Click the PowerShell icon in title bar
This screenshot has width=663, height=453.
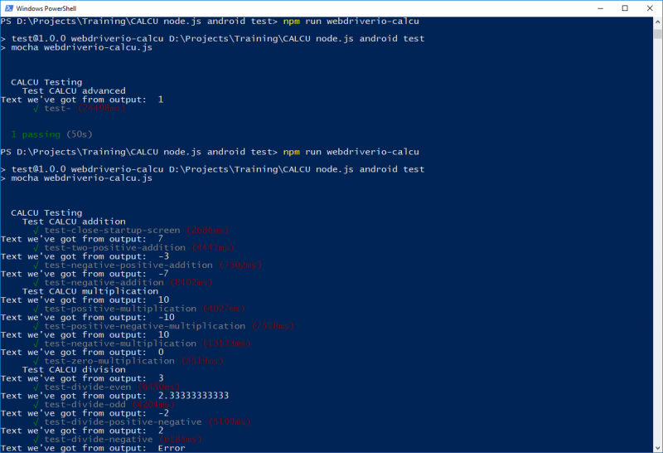tap(8, 7)
